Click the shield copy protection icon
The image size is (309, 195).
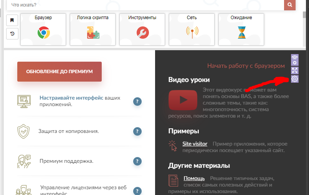click(23, 131)
